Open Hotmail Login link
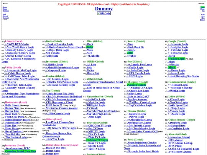The height and width of the screenshot is (155, 207). click(177, 85)
